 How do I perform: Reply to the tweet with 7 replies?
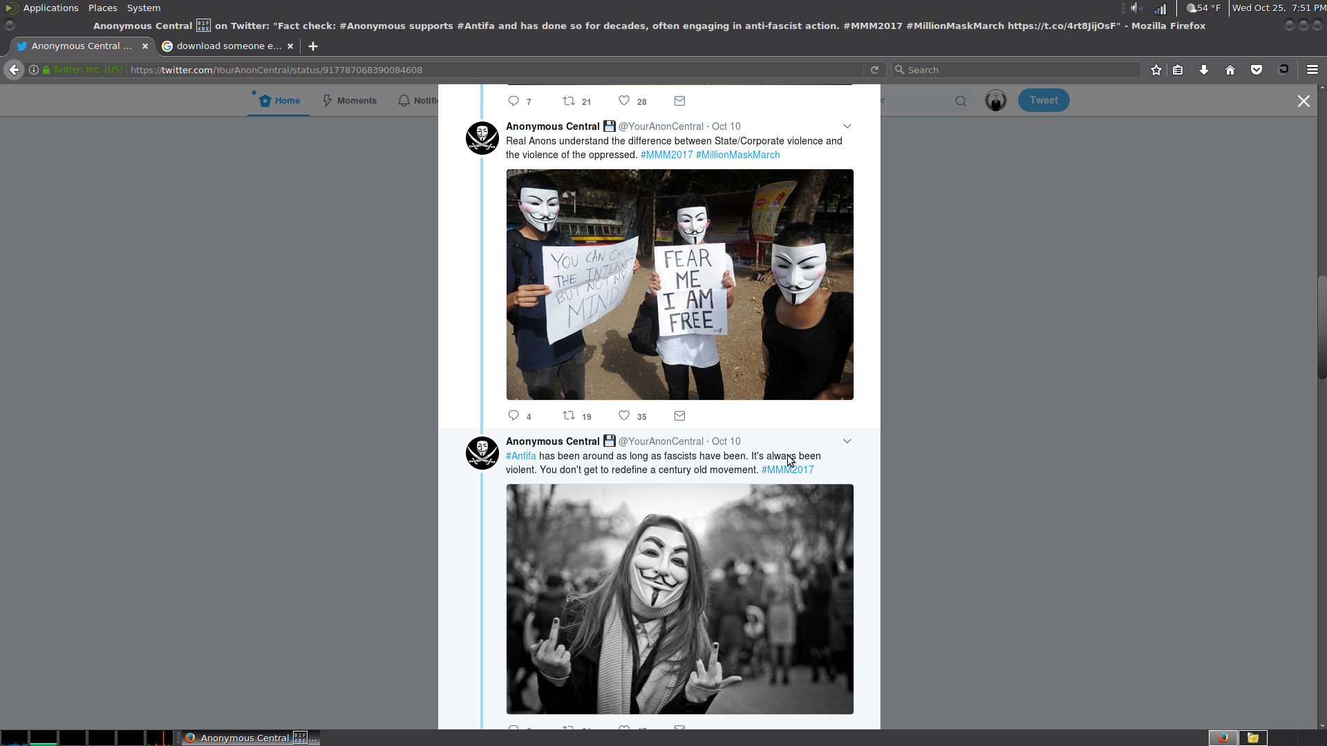pyautogui.click(x=514, y=101)
